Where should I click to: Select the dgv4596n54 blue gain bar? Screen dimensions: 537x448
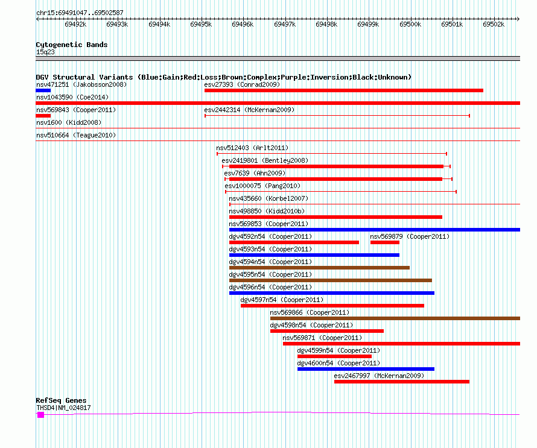(331, 293)
